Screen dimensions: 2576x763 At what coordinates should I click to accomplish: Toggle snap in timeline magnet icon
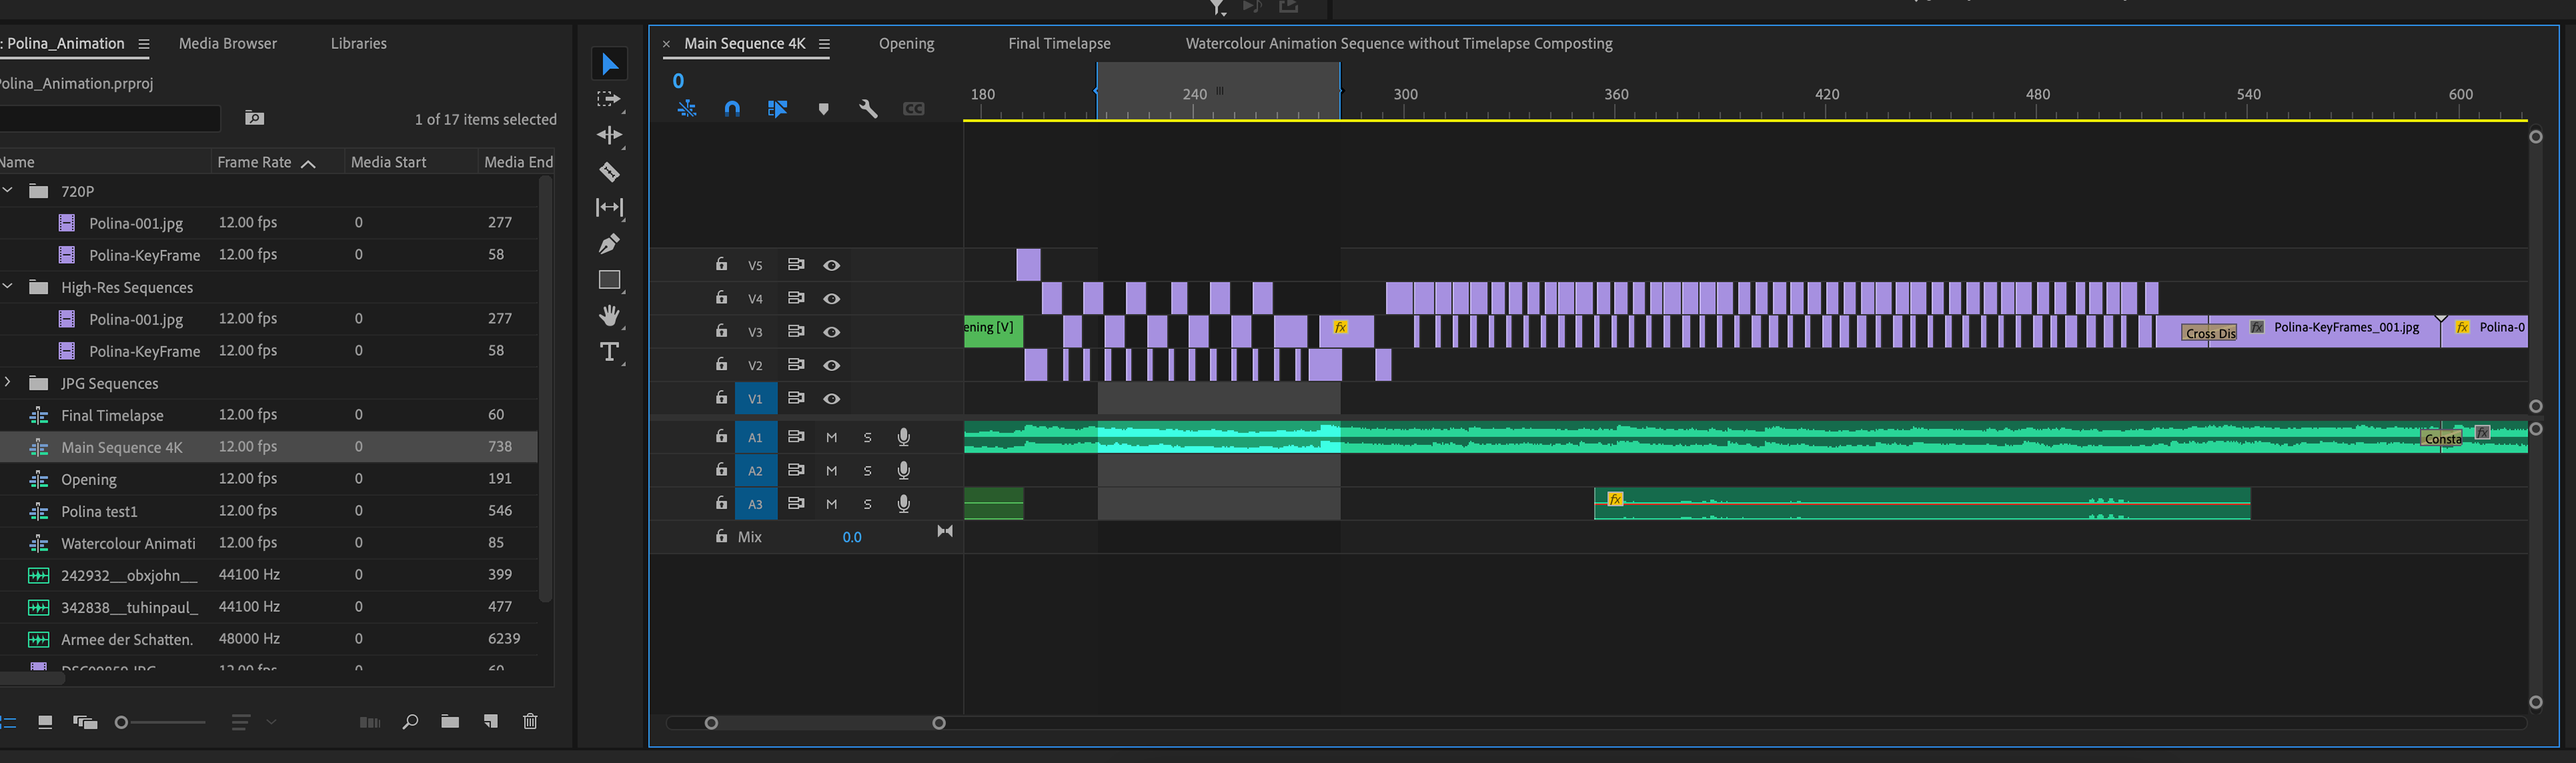tap(732, 109)
